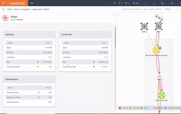Click Outbound Packet Loss red status dot

click(x=94, y=67)
